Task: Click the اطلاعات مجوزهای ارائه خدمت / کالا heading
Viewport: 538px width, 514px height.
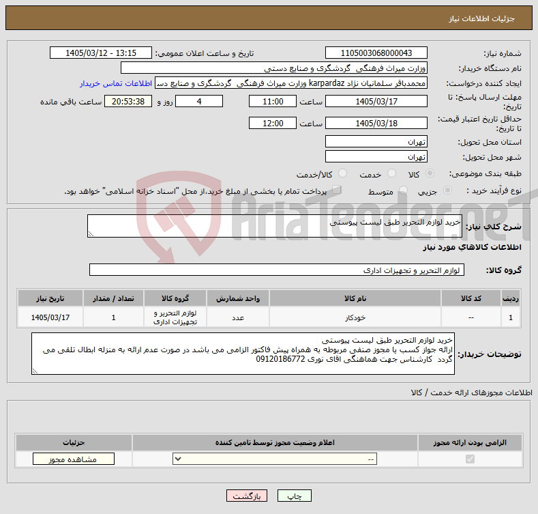Action: [471, 392]
